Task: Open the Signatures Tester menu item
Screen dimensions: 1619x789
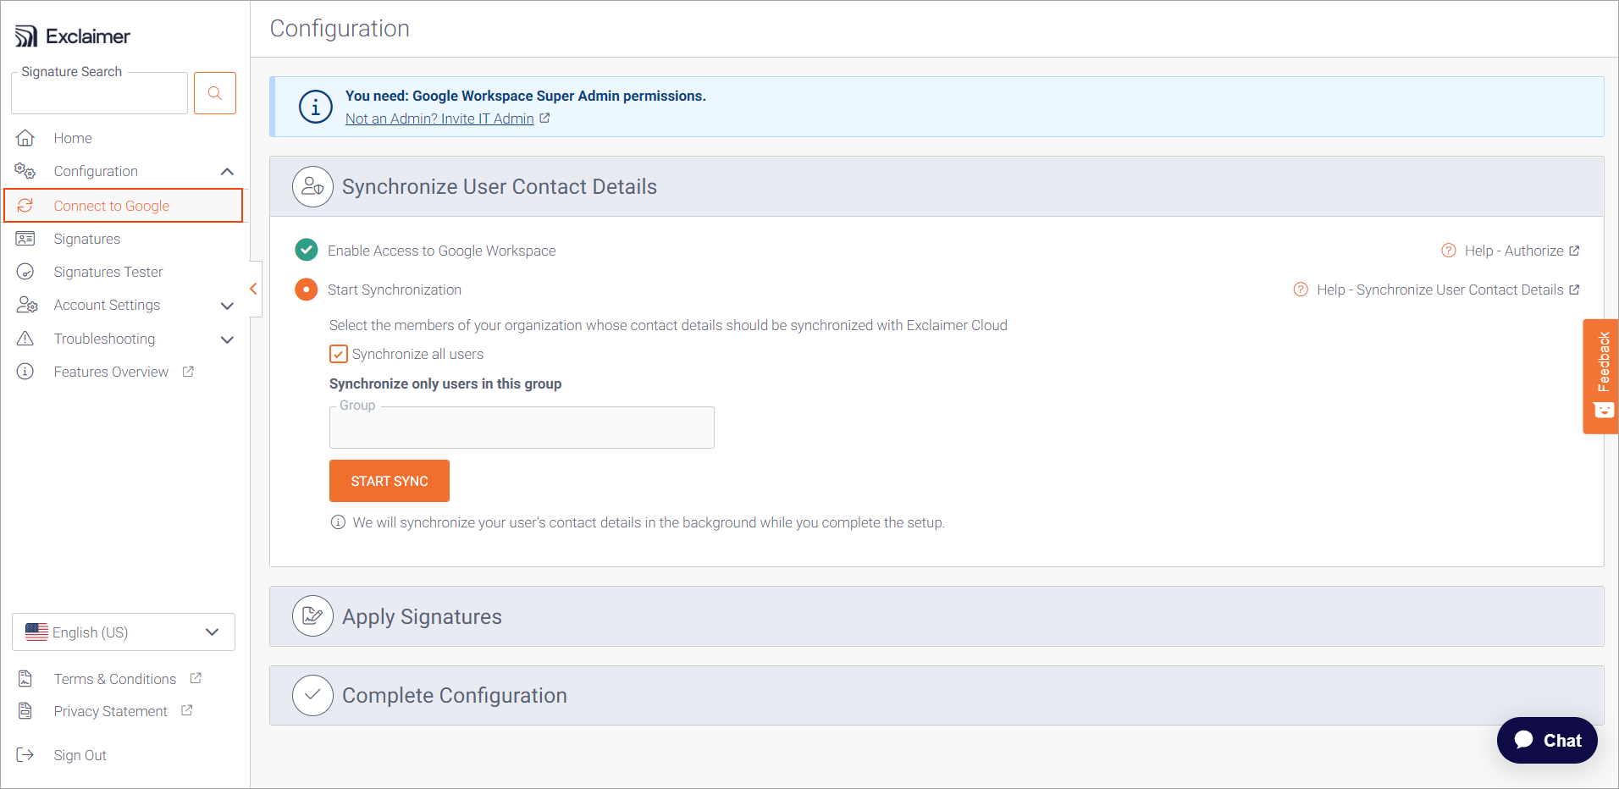Action: (108, 272)
